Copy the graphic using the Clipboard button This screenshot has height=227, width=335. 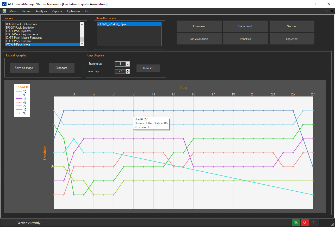(61, 68)
